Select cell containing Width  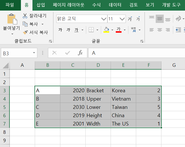[98, 124]
